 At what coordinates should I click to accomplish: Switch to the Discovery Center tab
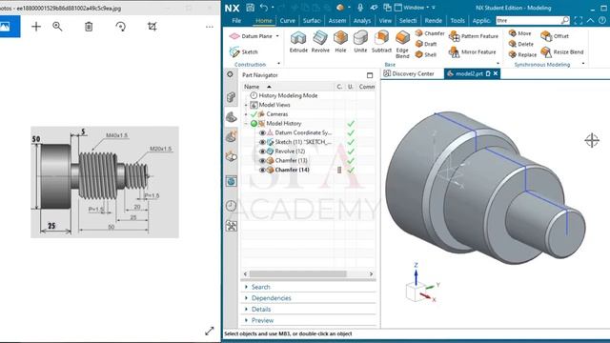(x=409, y=73)
